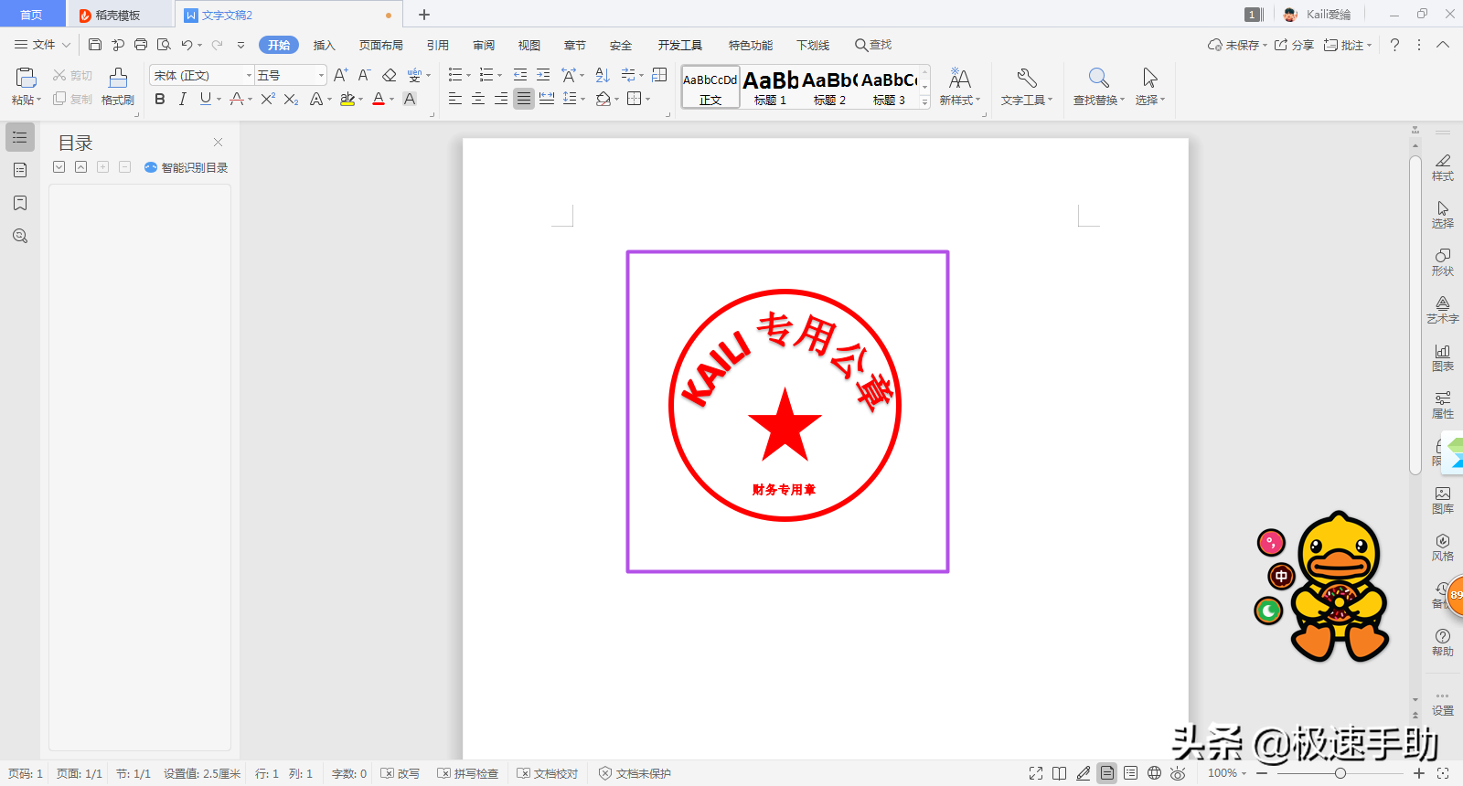Toggle the table of contents navigation pane icon
Image resolution: width=1463 pixels, height=786 pixels.
[20, 137]
